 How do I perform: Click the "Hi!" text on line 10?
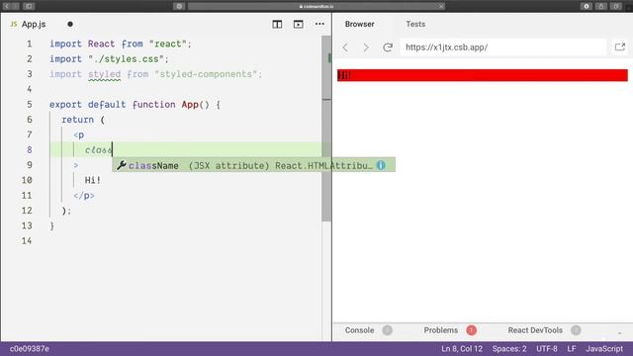click(93, 180)
